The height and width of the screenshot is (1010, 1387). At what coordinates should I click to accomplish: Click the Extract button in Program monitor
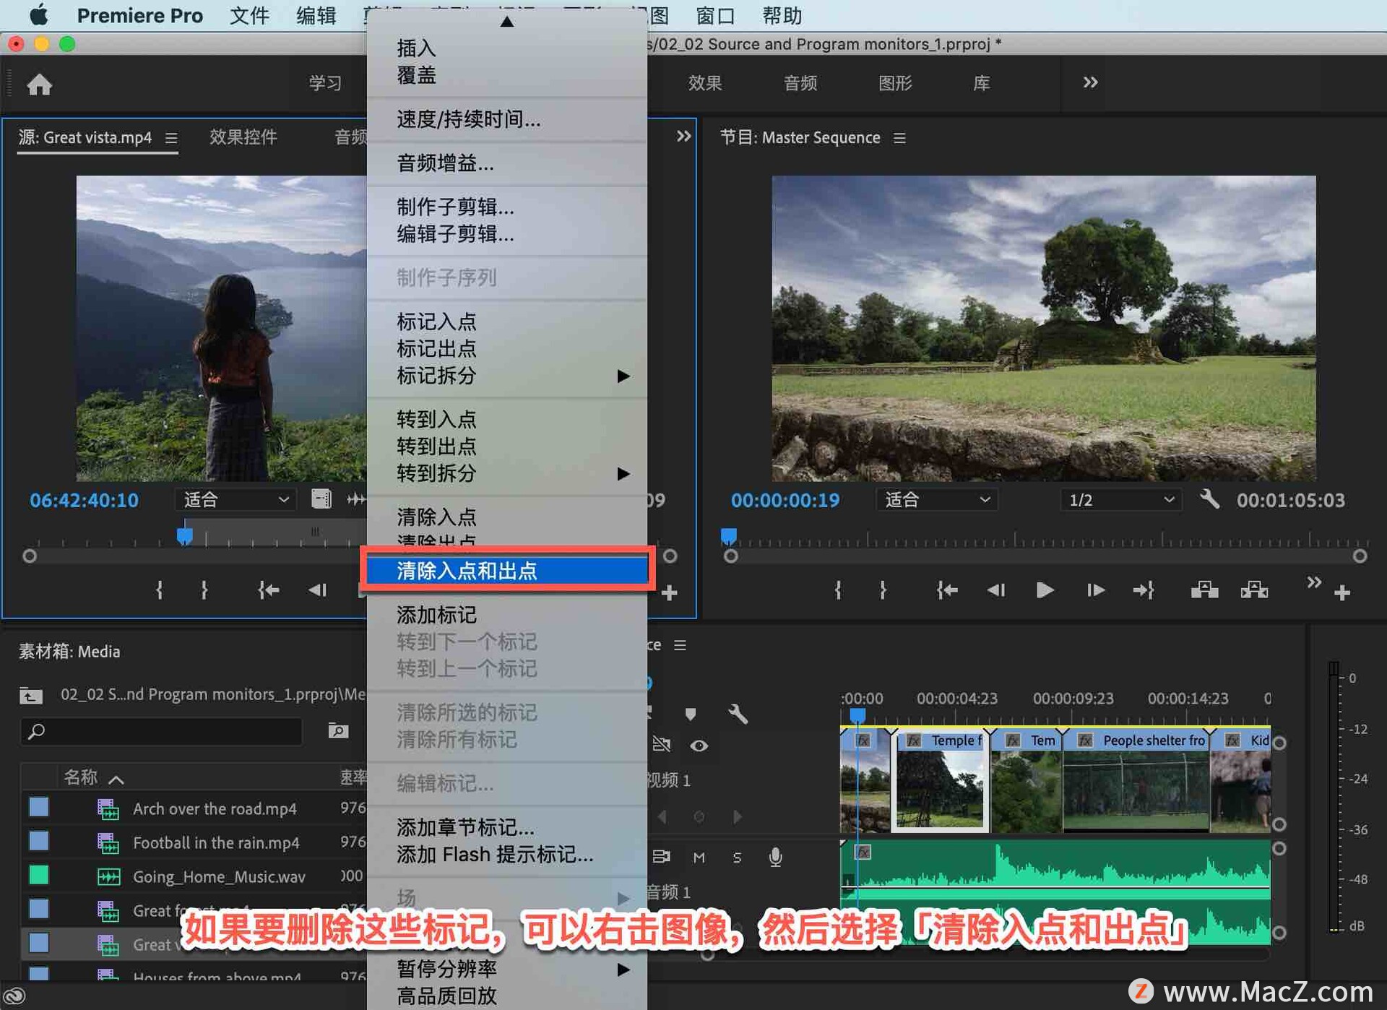[x=1254, y=590]
